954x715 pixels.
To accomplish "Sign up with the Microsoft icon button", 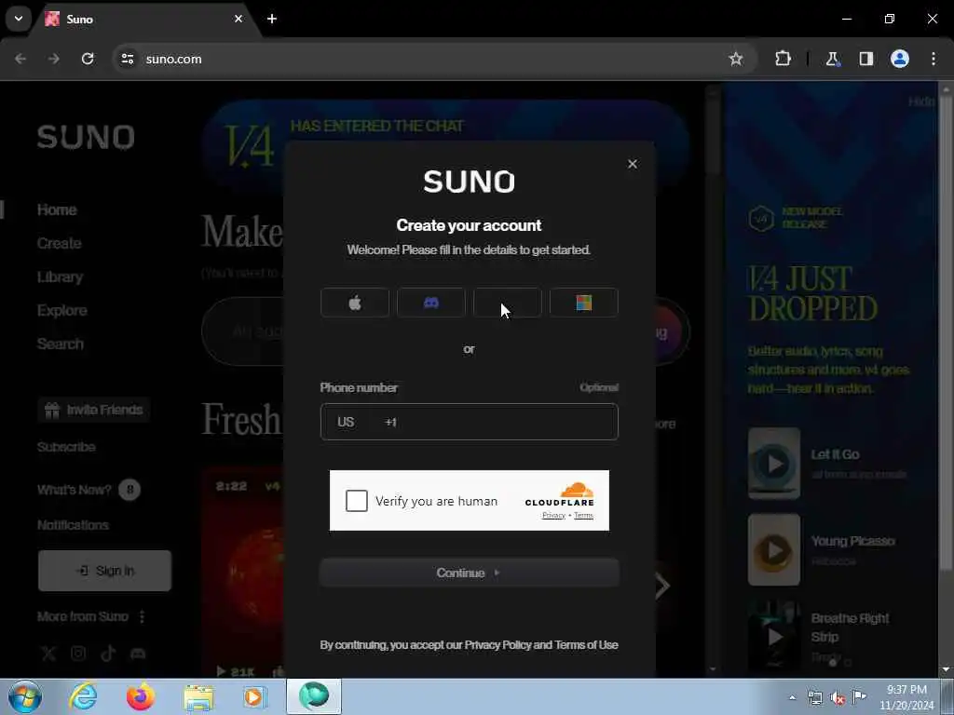I will click(583, 303).
